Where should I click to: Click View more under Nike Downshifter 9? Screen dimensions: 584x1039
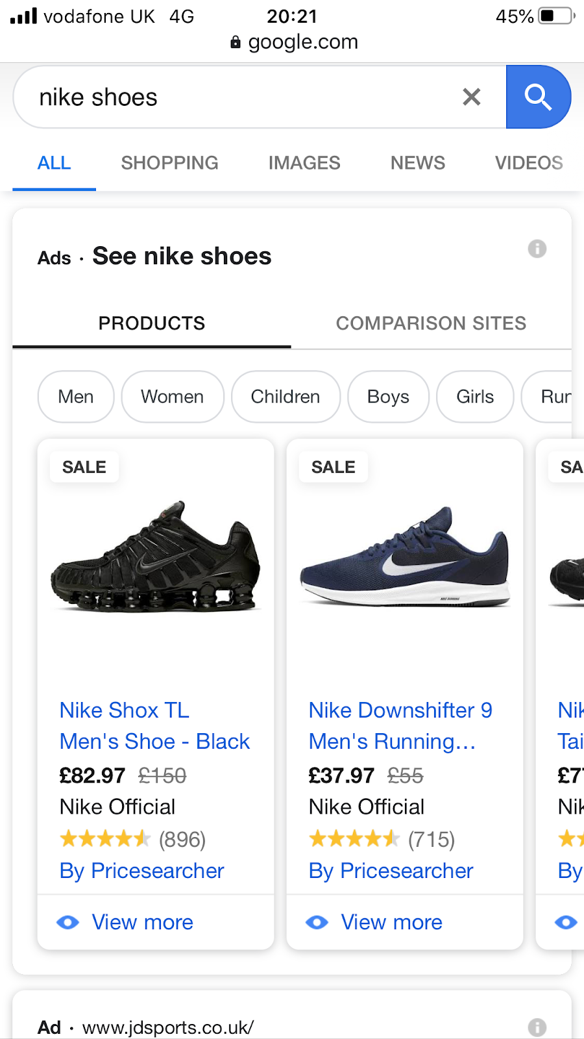coord(391,922)
